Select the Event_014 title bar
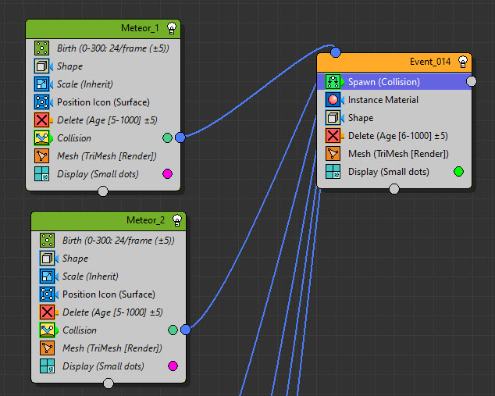495x396 pixels. tap(394, 62)
